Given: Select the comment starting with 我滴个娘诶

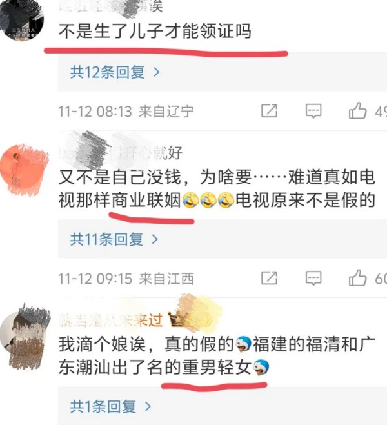Looking at the screenshot, I should [217, 357].
